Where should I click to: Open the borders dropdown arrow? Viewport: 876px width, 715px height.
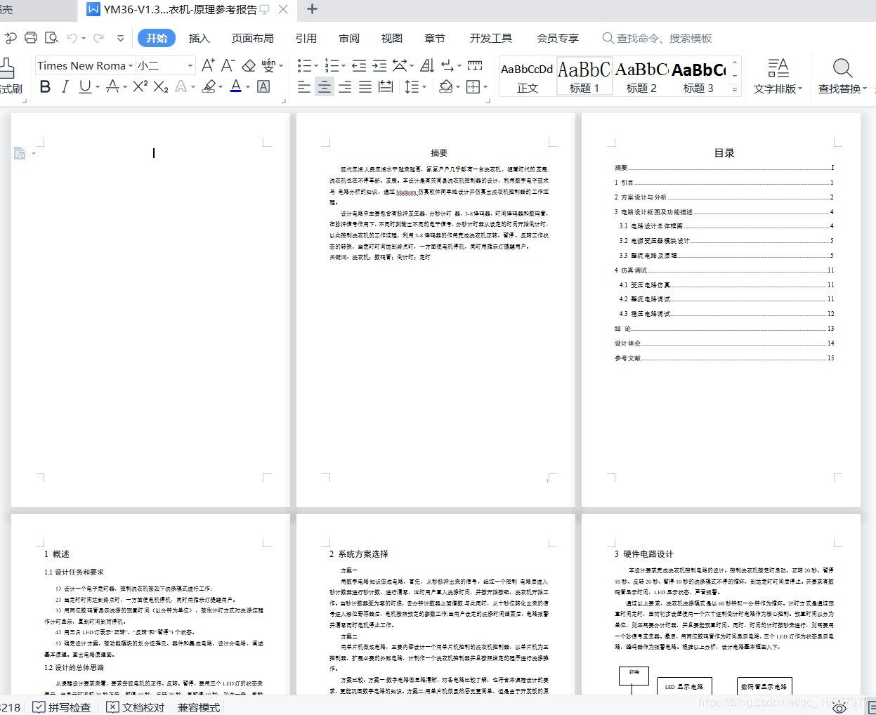(485, 87)
